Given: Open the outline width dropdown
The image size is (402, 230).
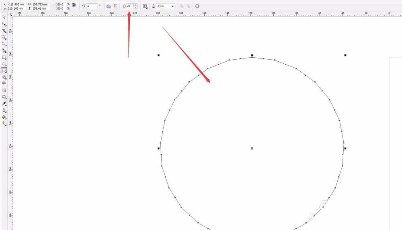Looking at the screenshot, I should click(x=173, y=6).
